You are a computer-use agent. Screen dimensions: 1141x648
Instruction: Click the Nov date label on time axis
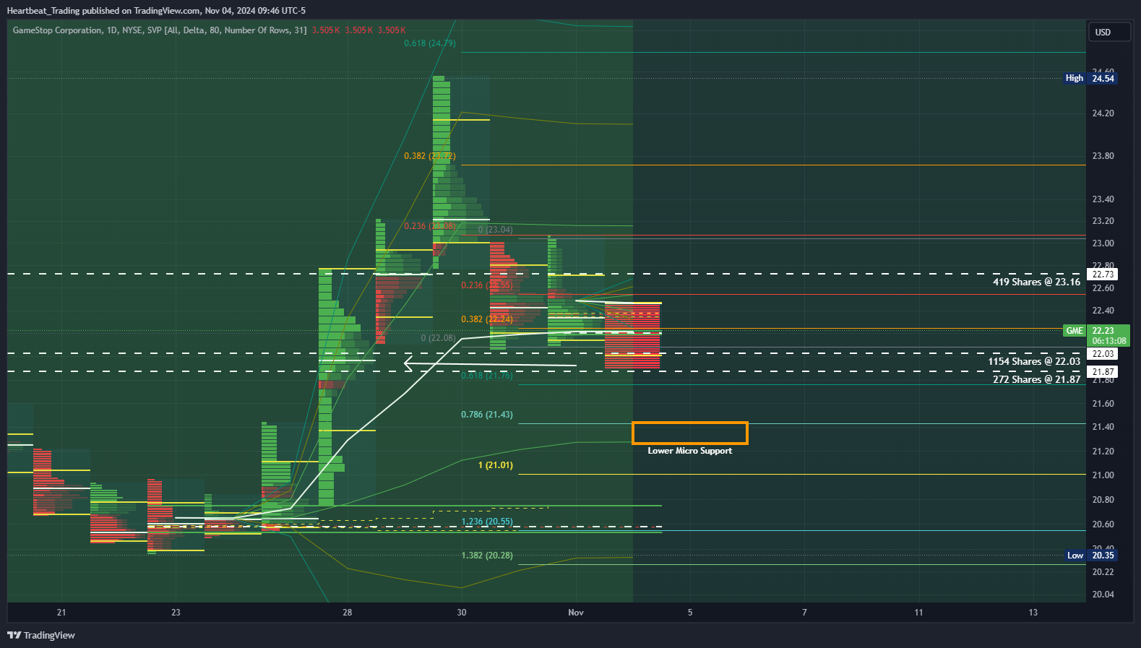click(x=576, y=613)
